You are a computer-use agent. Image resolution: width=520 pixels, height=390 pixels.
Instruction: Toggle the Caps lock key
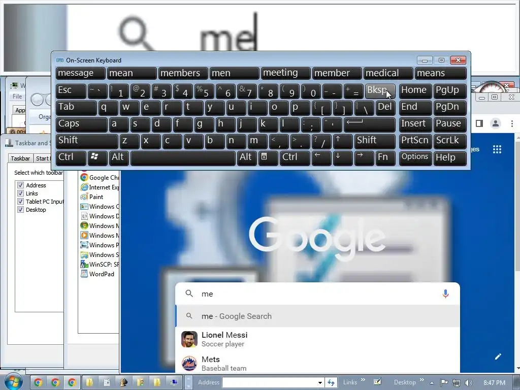(x=81, y=124)
